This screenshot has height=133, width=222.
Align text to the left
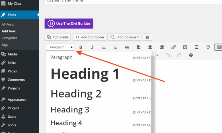click(139, 47)
